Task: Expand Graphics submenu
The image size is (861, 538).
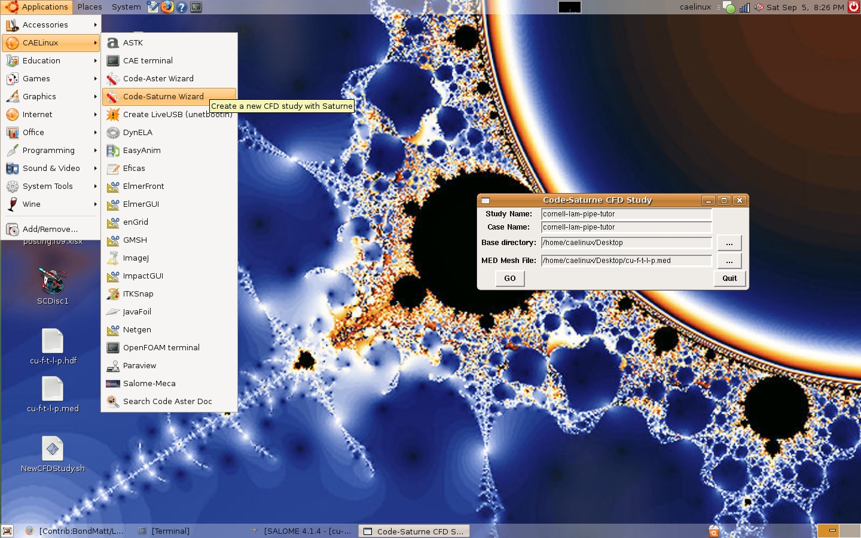Action: (x=51, y=96)
